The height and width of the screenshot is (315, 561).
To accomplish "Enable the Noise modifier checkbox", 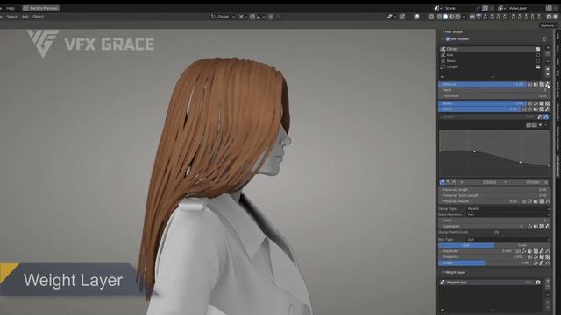I will pos(538,60).
